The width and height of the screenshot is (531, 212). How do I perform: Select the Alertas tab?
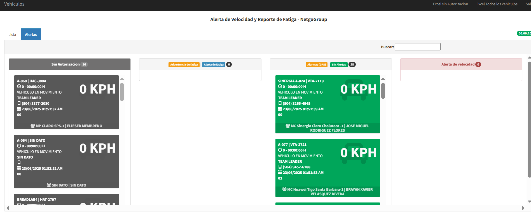point(31,34)
